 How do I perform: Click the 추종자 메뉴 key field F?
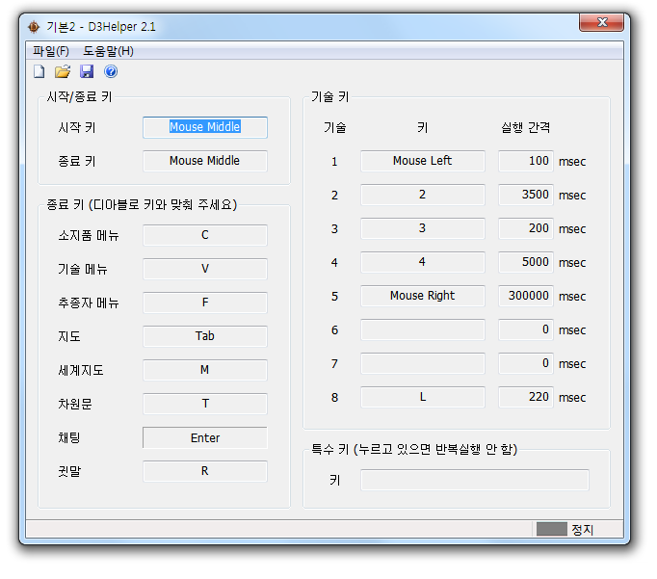coord(205,303)
